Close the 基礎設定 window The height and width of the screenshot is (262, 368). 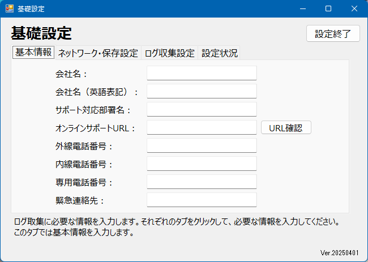point(354,9)
